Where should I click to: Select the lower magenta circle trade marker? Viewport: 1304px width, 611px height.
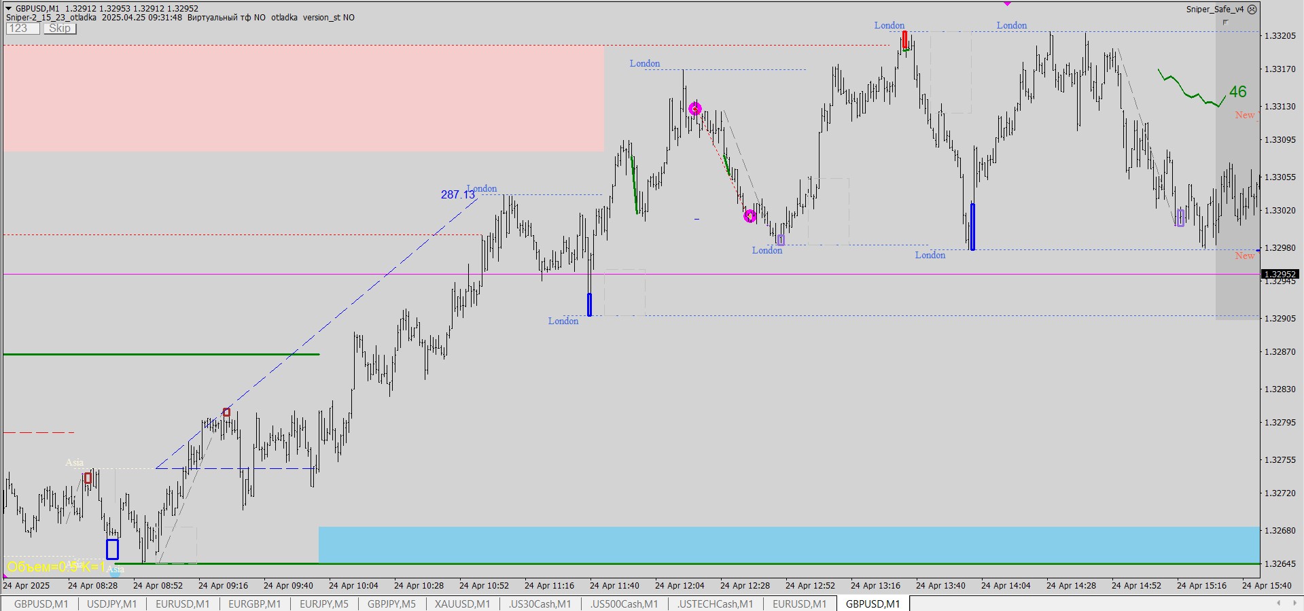pyautogui.click(x=750, y=216)
